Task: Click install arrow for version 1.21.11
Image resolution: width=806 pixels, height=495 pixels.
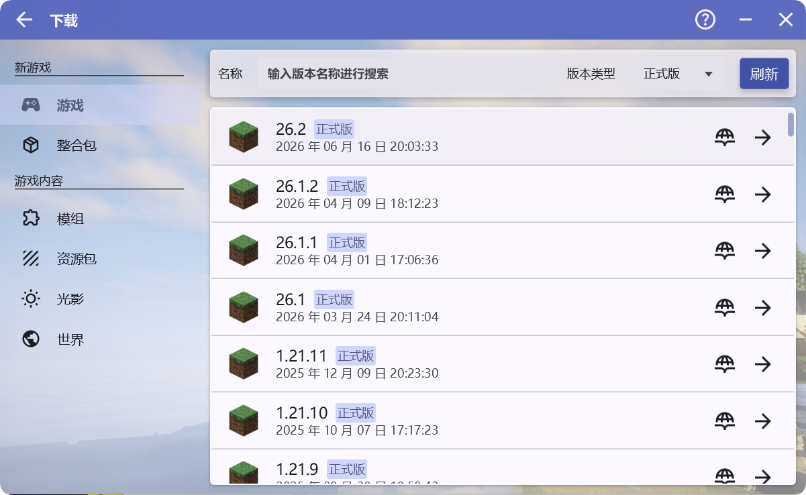Action: pos(762,364)
